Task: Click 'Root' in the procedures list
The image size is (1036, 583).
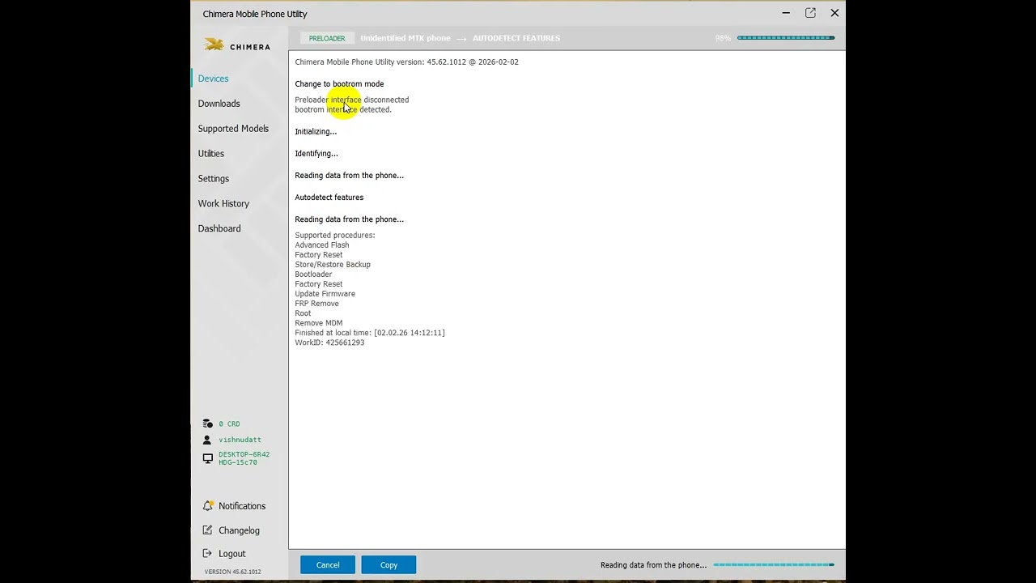Action: coord(303,313)
